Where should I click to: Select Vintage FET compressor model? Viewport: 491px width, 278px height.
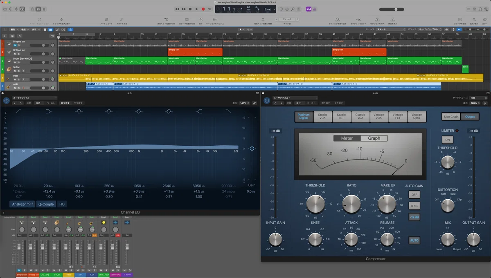[x=398, y=117]
